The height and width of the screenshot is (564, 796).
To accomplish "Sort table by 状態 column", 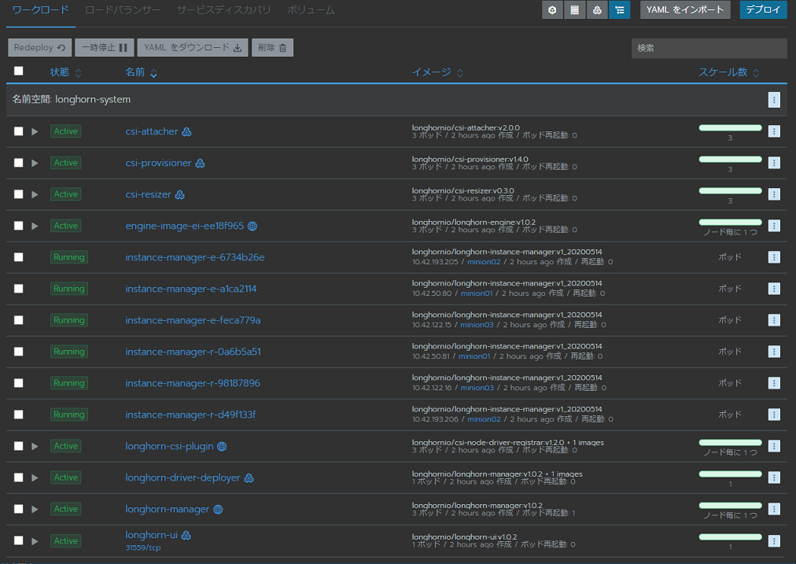I will point(65,72).
